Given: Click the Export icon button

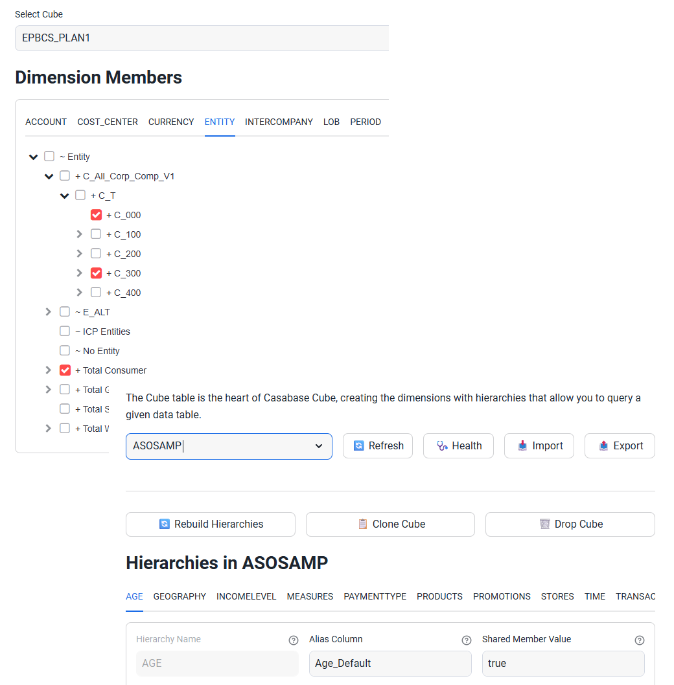Looking at the screenshot, I should [619, 445].
